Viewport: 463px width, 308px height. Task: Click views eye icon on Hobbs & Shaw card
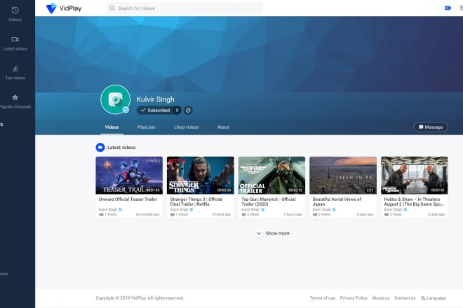pos(387,215)
